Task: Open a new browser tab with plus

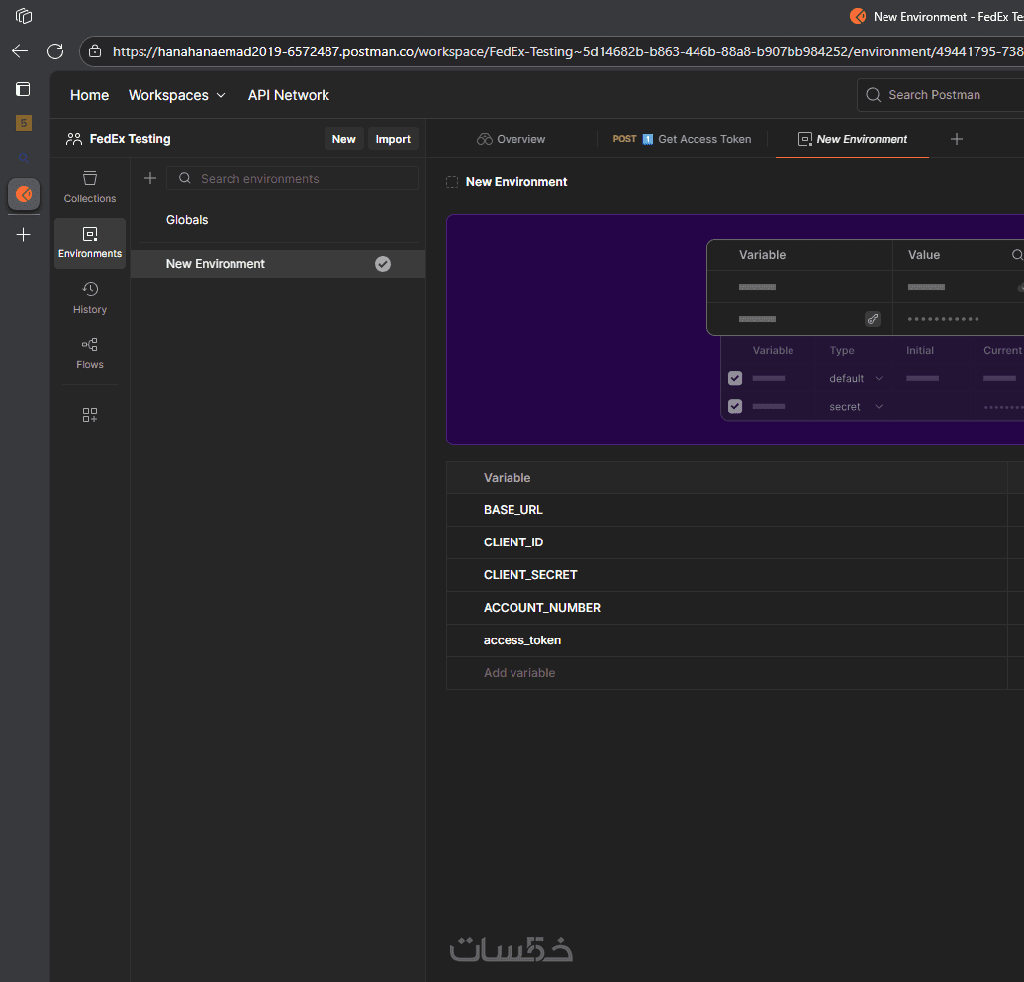Action: tap(23, 234)
